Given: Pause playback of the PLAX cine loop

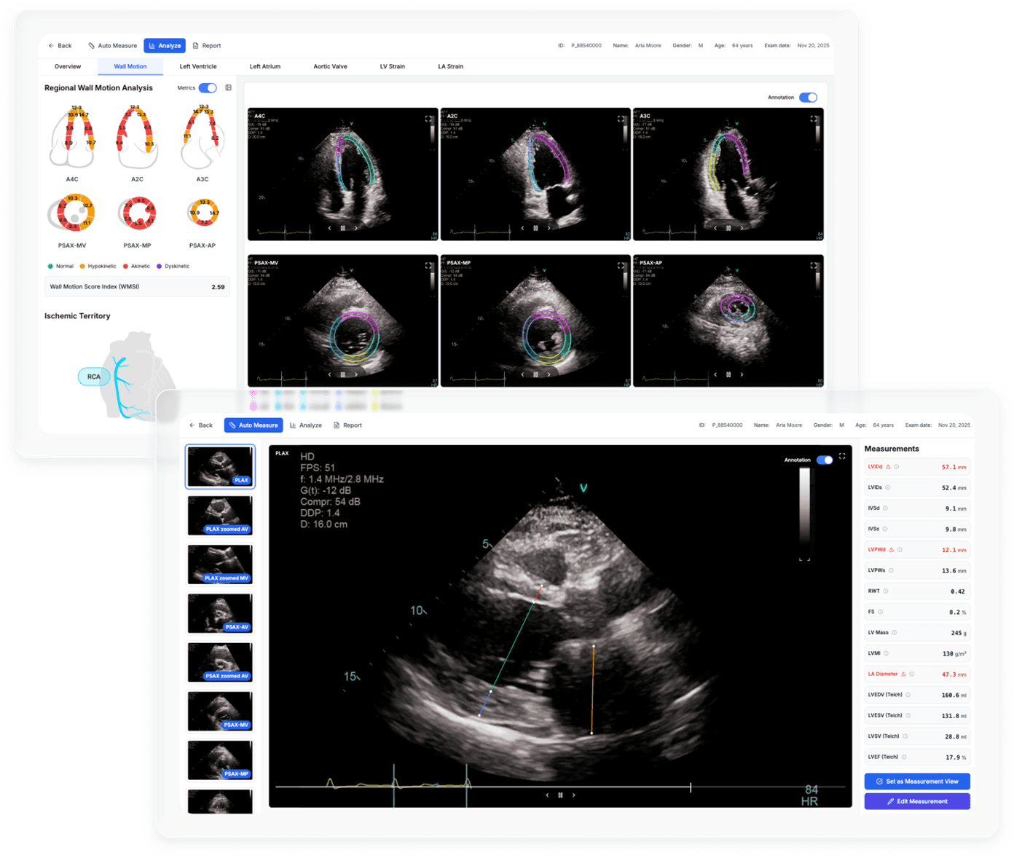Looking at the screenshot, I should tap(559, 795).
